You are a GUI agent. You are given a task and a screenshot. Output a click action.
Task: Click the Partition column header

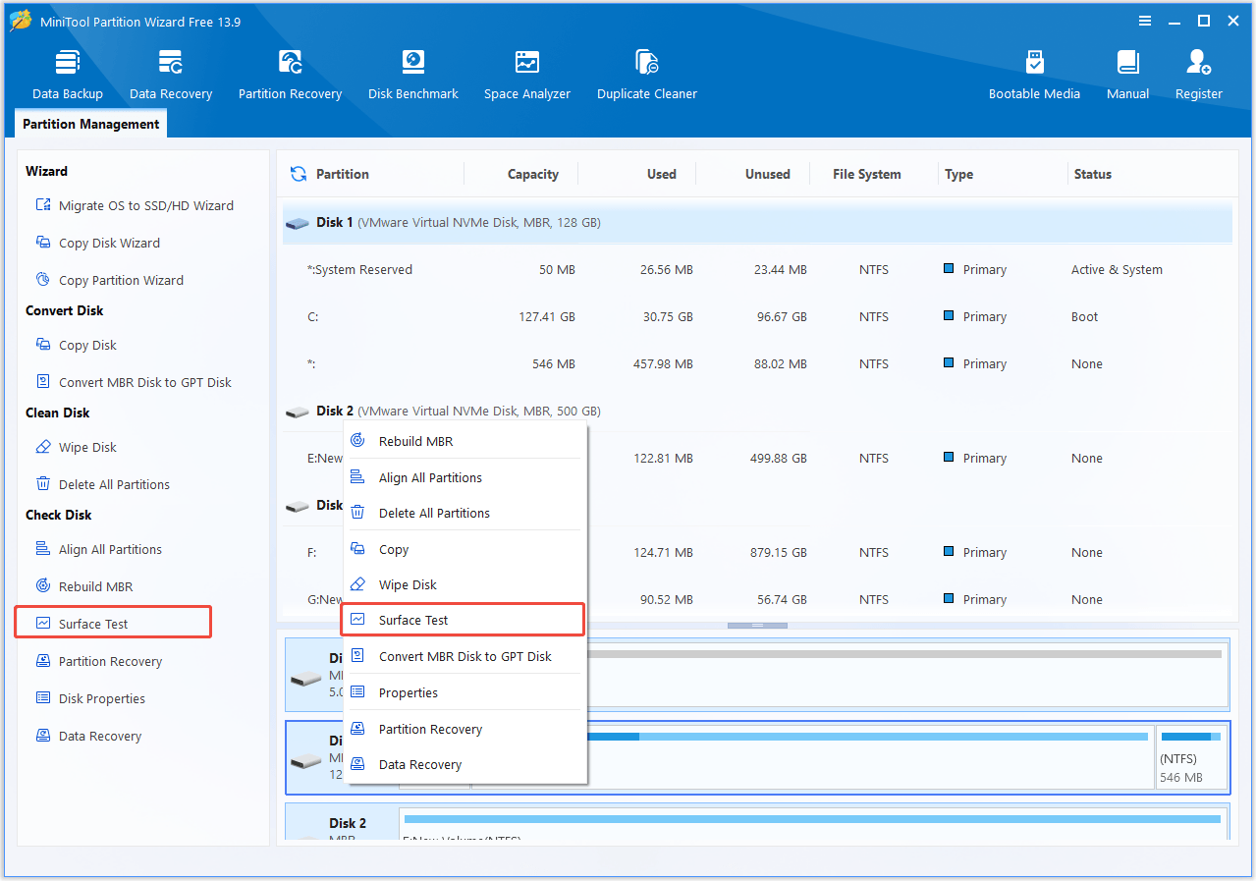pos(343,174)
